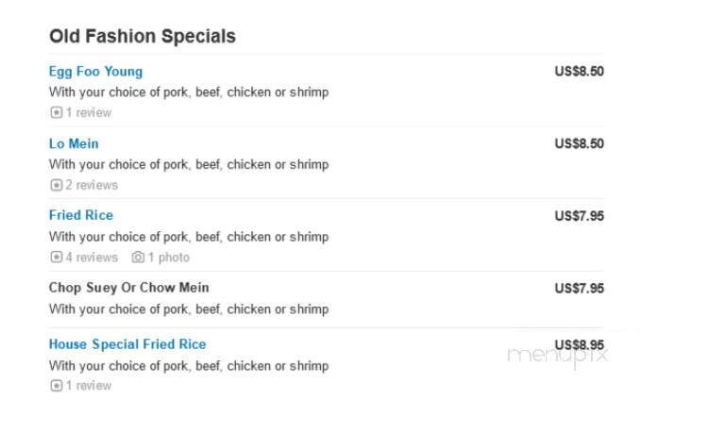Click the Old Fashion Specials heading
The image size is (727, 433).
tap(143, 36)
